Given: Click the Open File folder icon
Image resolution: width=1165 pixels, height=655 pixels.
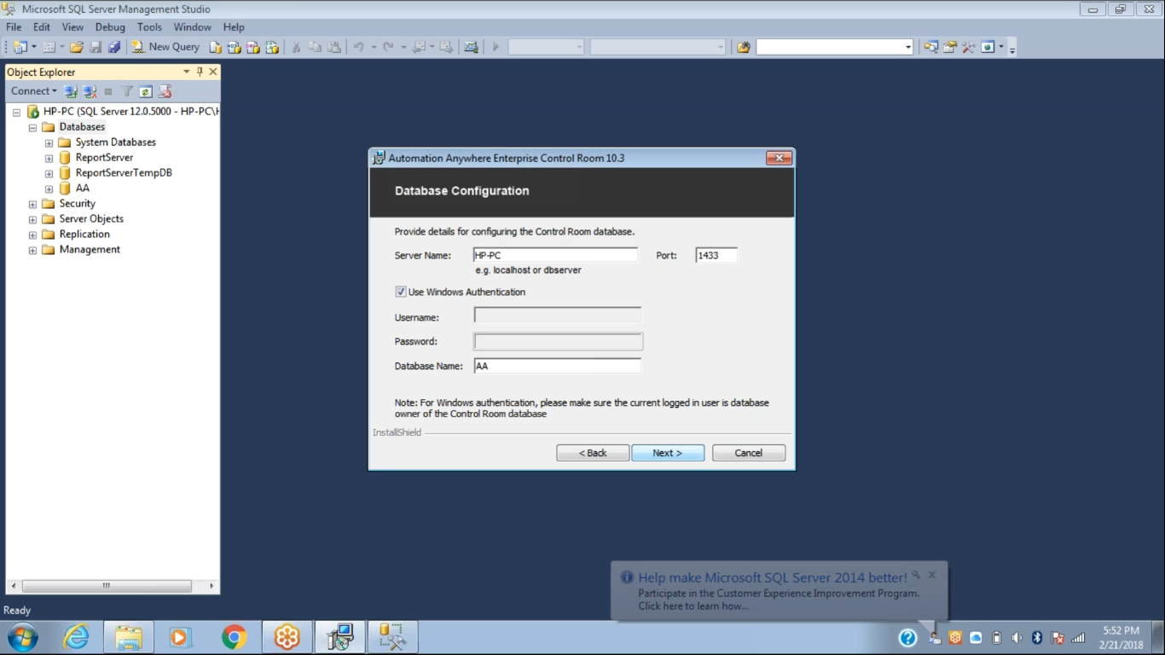Looking at the screenshot, I should click(x=77, y=47).
